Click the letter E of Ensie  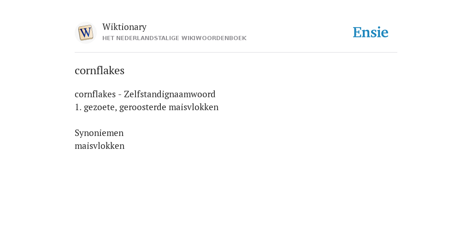tap(357, 32)
